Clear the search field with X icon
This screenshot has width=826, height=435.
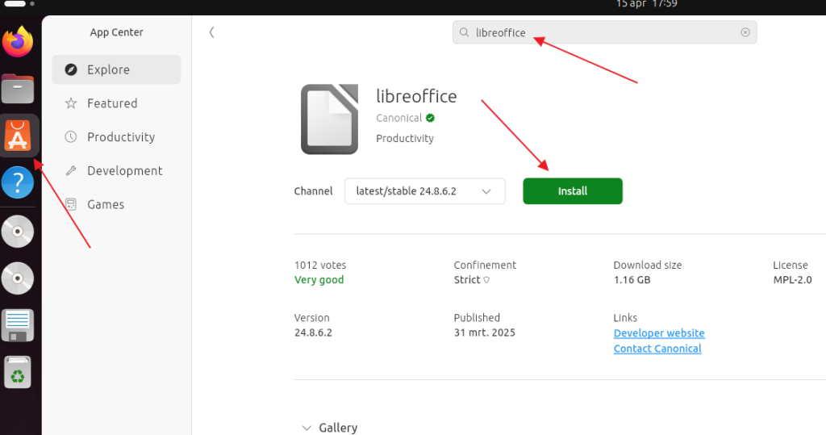(745, 33)
